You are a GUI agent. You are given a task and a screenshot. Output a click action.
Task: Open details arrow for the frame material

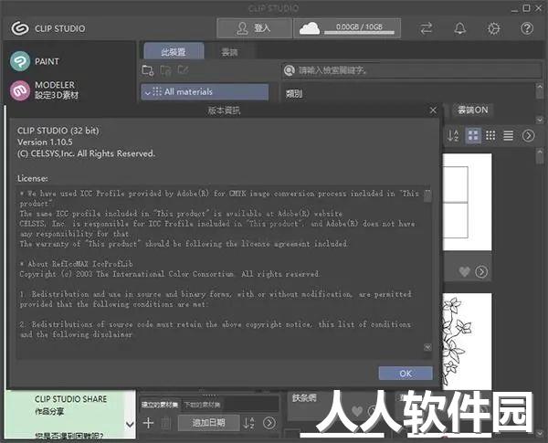(x=481, y=271)
